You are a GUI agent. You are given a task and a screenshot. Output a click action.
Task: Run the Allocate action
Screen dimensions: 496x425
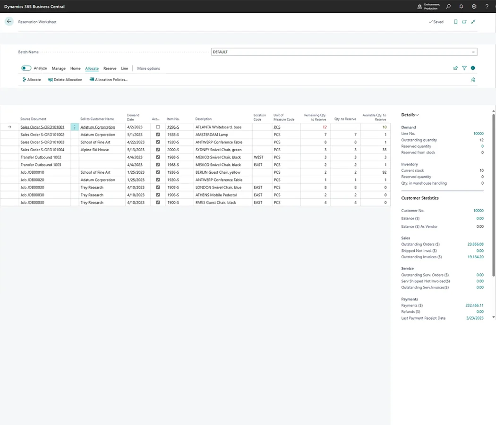(31, 80)
